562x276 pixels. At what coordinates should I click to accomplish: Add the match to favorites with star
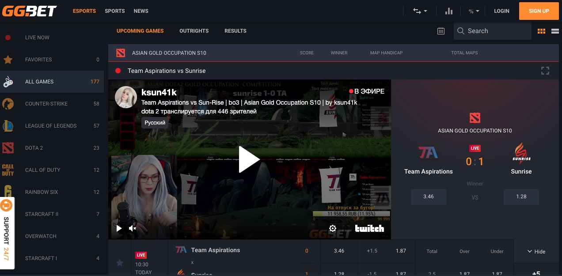[x=119, y=263]
